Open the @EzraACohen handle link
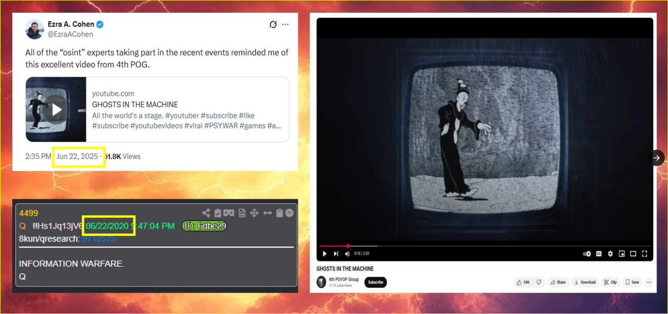This screenshot has width=668, height=314. (70, 34)
